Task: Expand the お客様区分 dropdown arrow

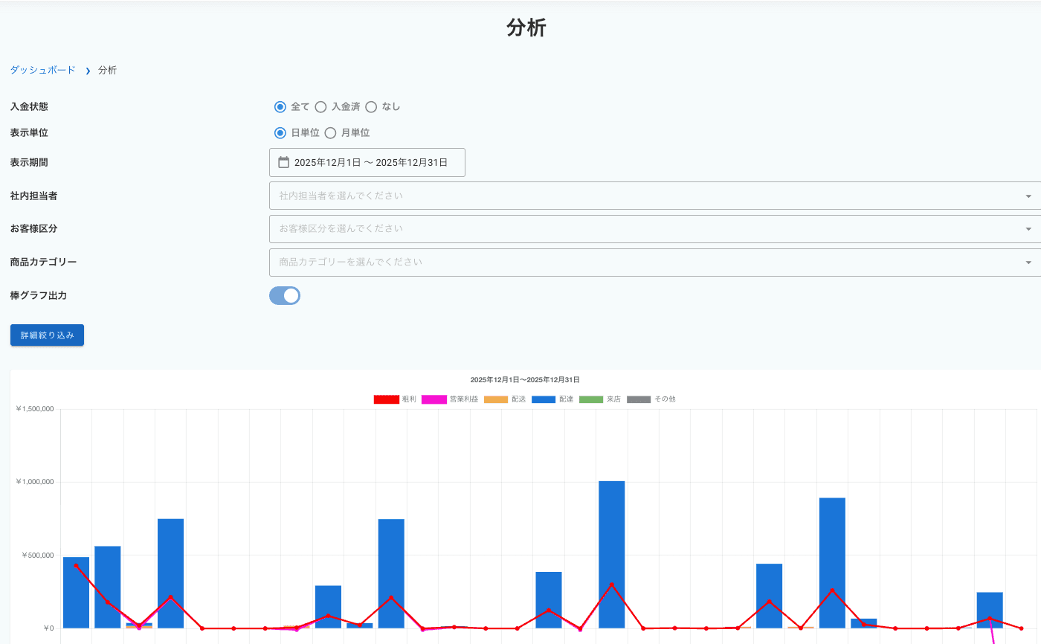Action: (x=1028, y=229)
